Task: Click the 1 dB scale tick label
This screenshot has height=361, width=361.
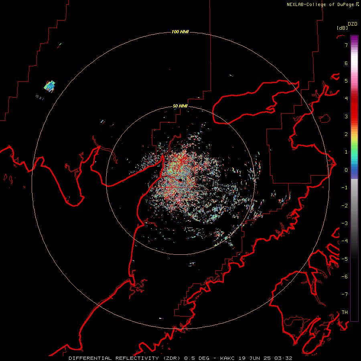Action: 346,152
